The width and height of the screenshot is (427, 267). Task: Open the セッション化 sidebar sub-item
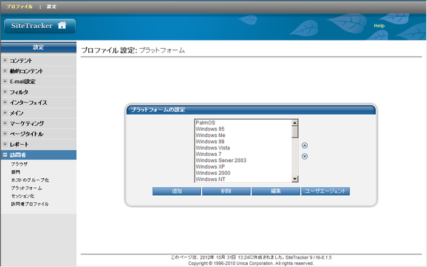(x=22, y=196)
